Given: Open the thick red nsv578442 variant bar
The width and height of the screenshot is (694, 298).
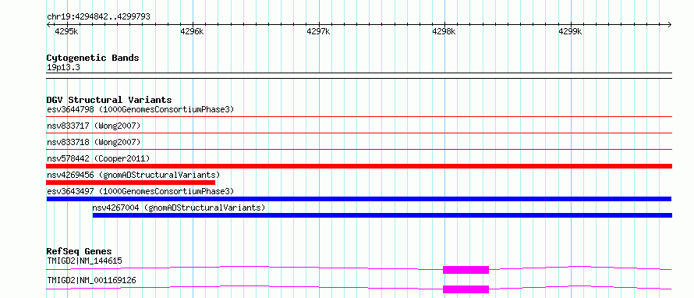Looking at the screenshot, I should [359, 166].
